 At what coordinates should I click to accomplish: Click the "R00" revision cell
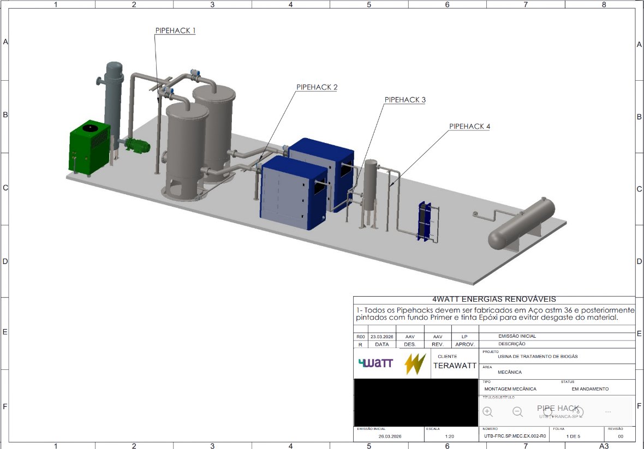point(361,337)
